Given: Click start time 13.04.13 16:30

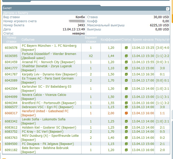Looking at the screenshot, I should pyautogui.click(x=143, y=74).
